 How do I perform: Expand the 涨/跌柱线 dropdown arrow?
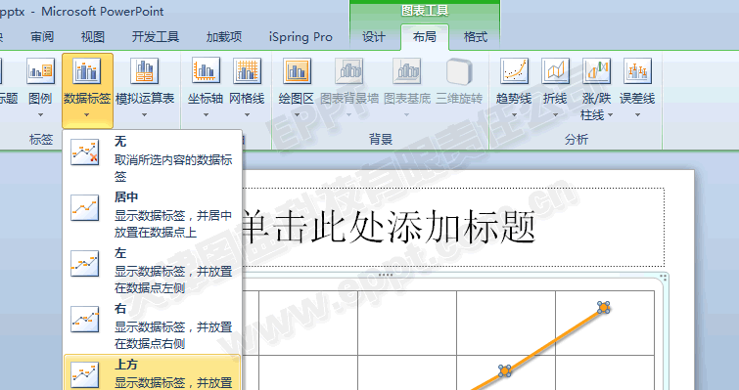click(x=611, y=114)
